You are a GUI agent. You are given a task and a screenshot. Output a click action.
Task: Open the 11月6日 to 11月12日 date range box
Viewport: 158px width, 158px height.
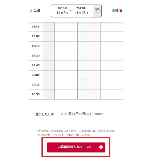(x=76, y=11)
